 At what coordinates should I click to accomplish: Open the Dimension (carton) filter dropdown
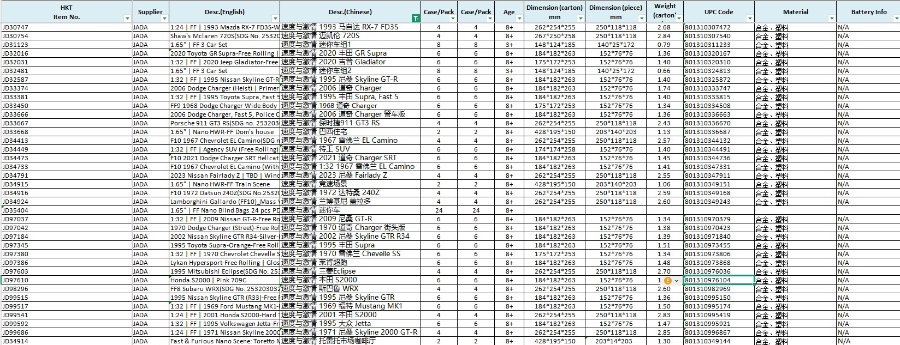click(580, 19)
